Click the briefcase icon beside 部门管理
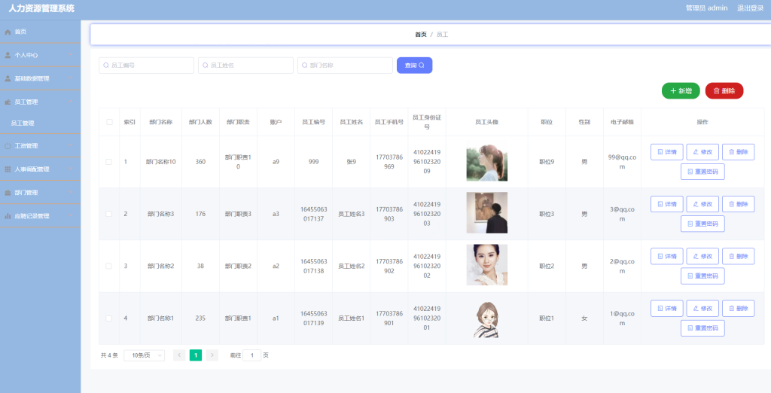This screenshot has height=393, width=771. click(x=8, y=193)
